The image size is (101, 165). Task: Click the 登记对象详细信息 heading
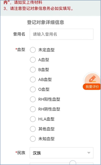tap(46, 22)
